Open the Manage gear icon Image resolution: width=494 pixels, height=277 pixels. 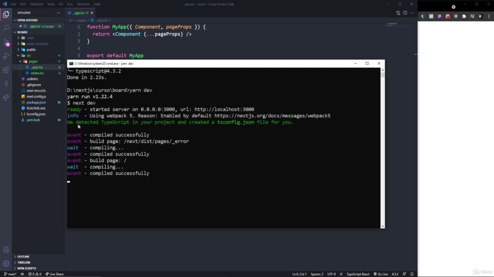coord(6,264)
